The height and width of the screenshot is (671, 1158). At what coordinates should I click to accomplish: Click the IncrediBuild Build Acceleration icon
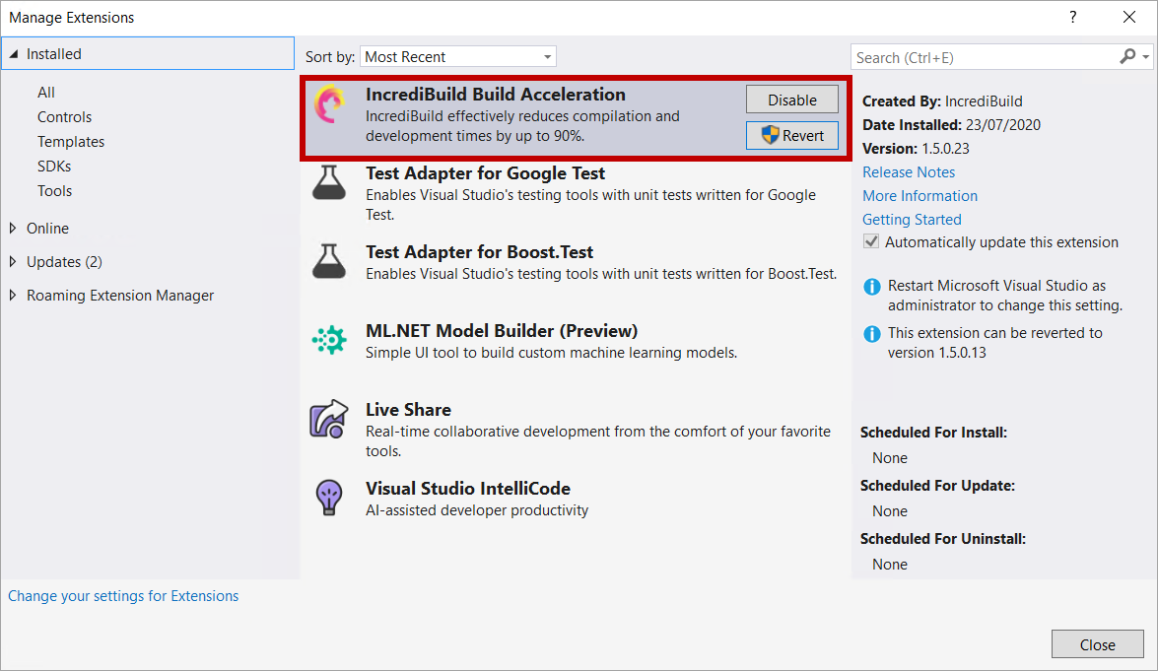pyautogui.click(x=329, y=104)
